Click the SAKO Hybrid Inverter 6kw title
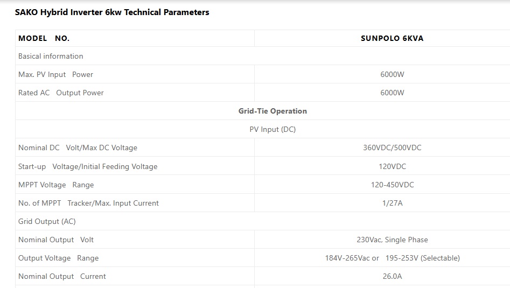This screenshot has height=288, width=510. point(112,12)
